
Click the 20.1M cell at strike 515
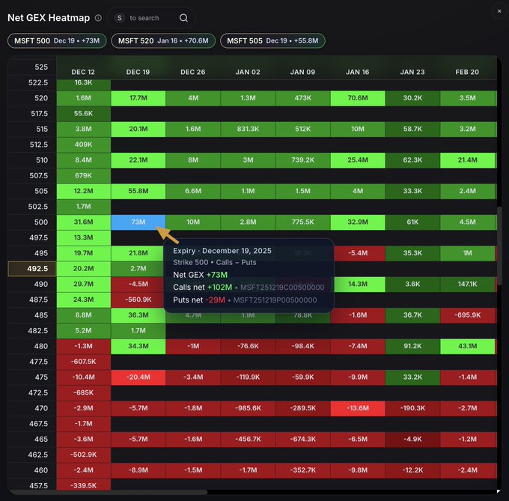coord(138,129)
